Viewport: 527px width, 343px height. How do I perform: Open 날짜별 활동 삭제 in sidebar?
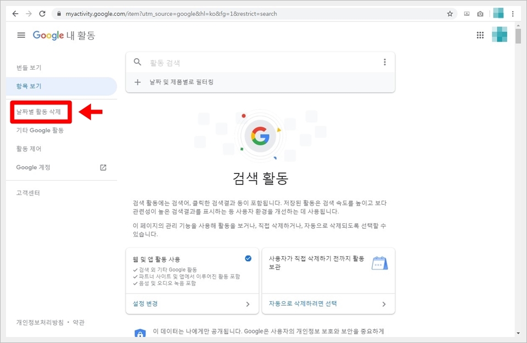point(38,111)
